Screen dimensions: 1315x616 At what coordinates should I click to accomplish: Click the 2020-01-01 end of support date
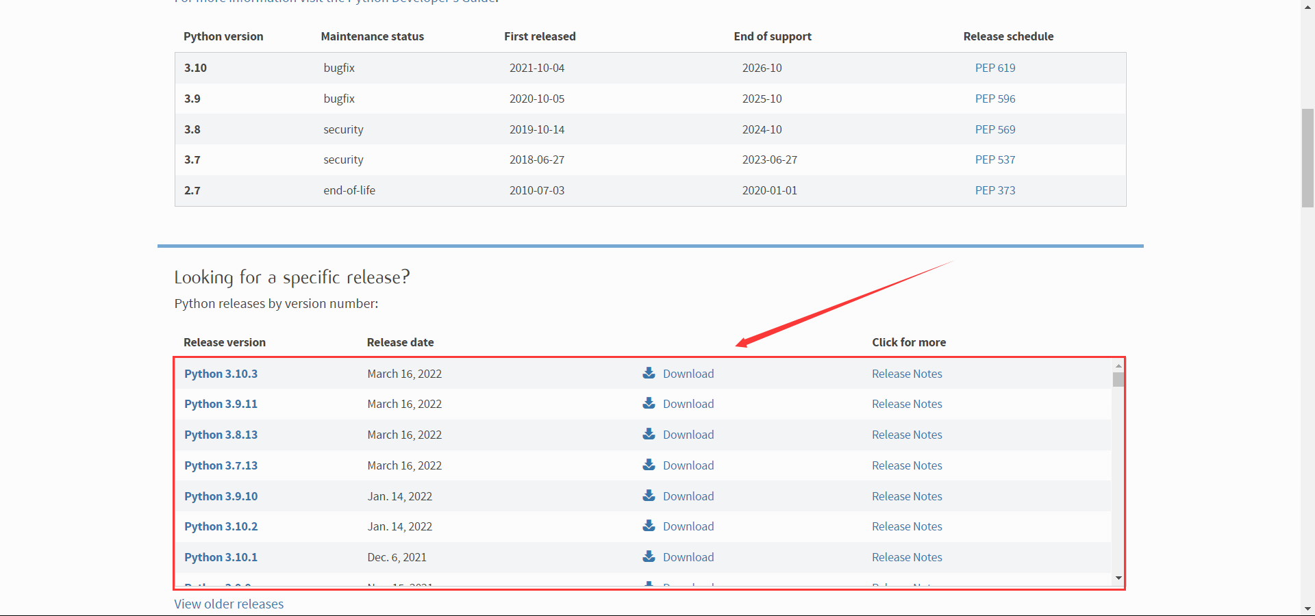click(x=770, y=190)
